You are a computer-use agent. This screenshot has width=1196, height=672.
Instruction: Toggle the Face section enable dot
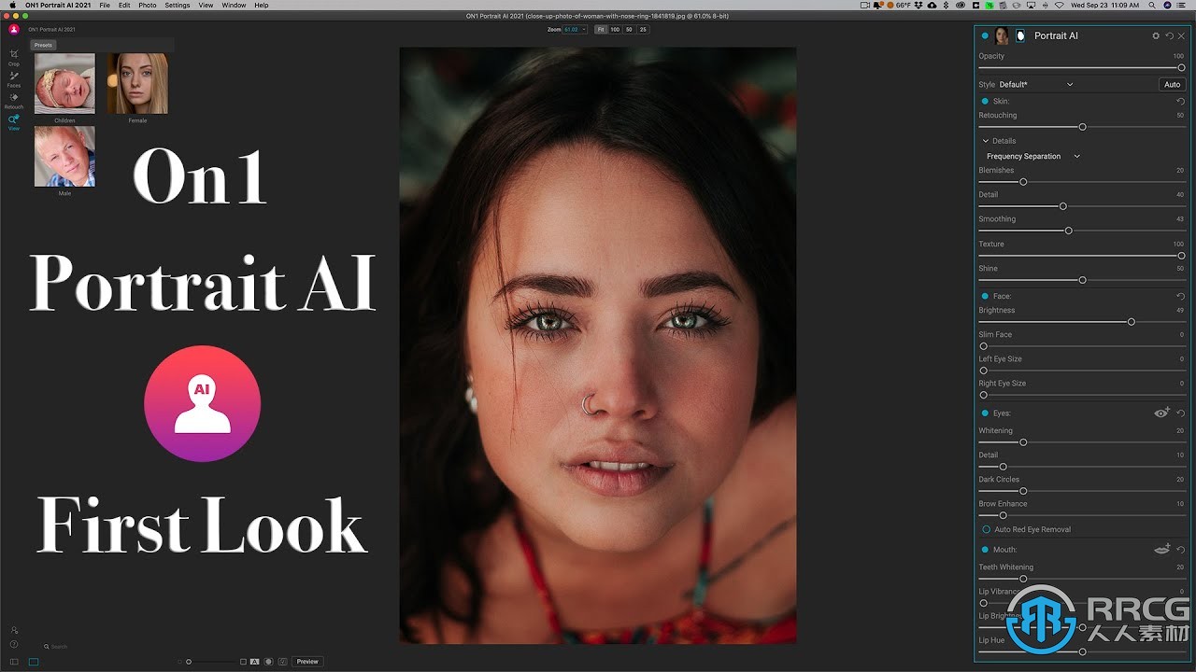(985, 296)
